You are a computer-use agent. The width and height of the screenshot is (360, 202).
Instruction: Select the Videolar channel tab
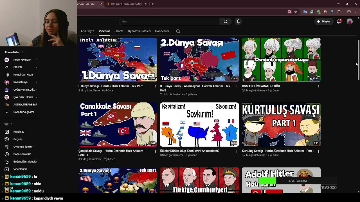coord(104,31)
